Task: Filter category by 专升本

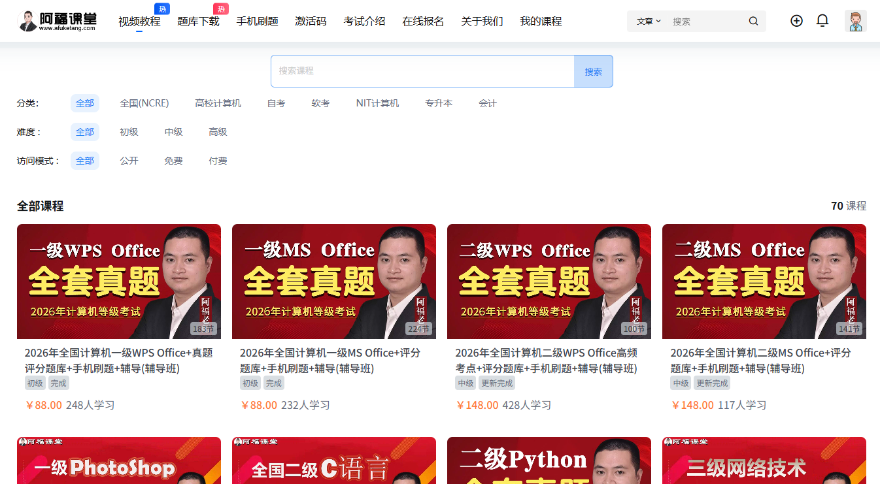Action: [x=439, y=103]
